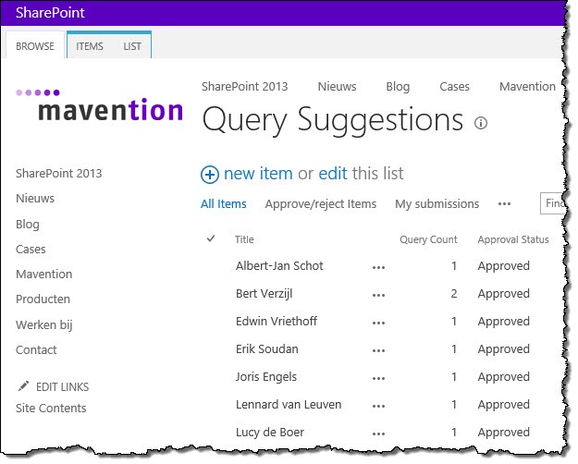Open the Approval Status column header menu
This screenshot has height=464, width=578.
click(513, 239)
